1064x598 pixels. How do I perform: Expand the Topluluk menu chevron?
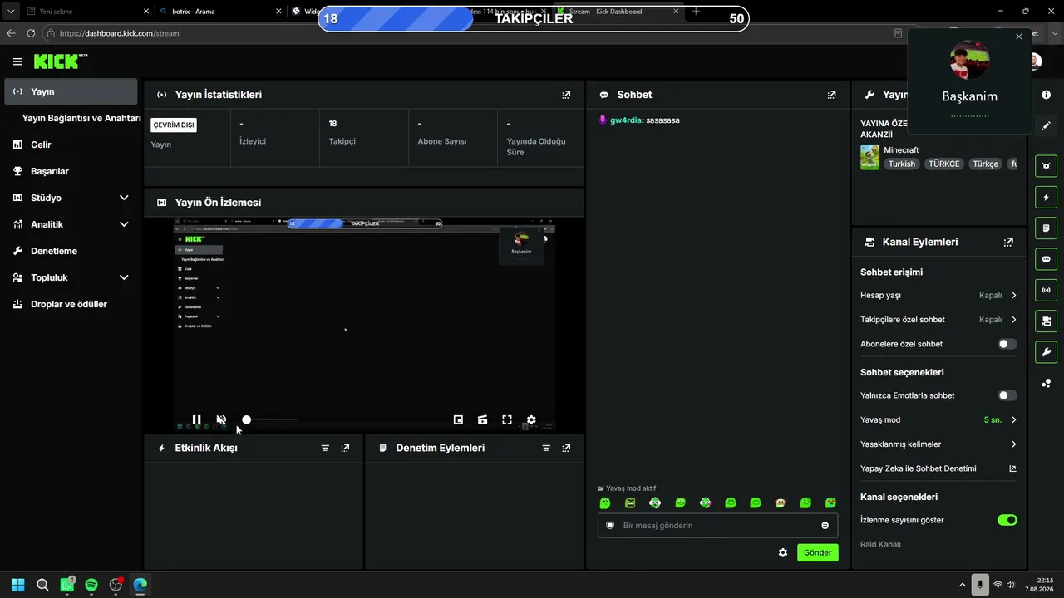124,277
